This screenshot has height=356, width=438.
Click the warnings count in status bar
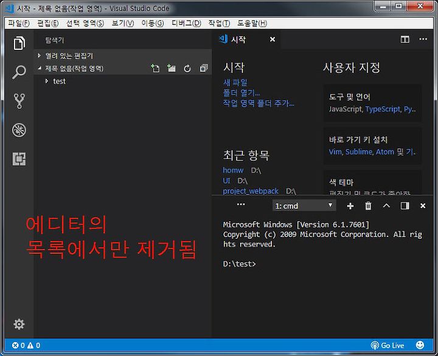[34, 346]
